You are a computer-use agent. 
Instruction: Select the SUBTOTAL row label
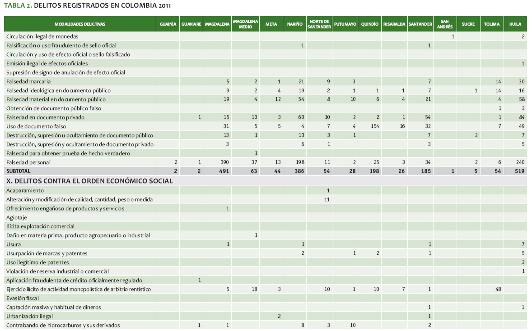pyautogui.click(x=19, y=172)
